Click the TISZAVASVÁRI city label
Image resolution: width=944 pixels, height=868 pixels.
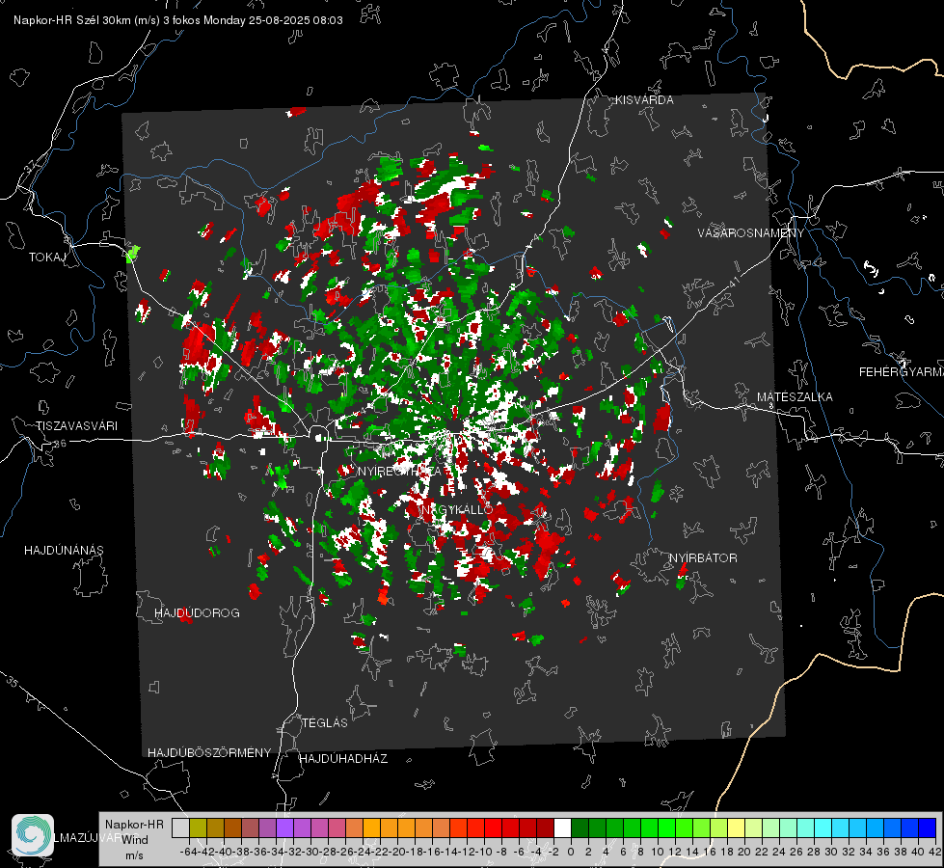(76, 426)
